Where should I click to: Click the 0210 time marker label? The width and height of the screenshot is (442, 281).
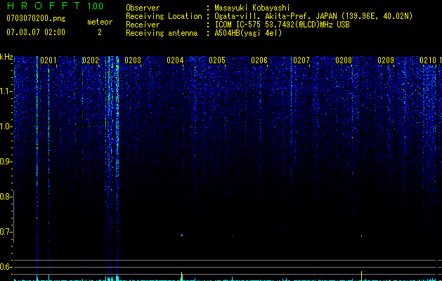click(428, 60)
